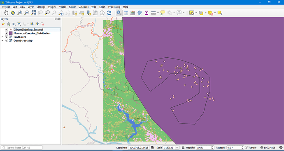Open the Processing Toolbox gear icon
The height and width of the screenshot is (151, 284).
[140, 13]
